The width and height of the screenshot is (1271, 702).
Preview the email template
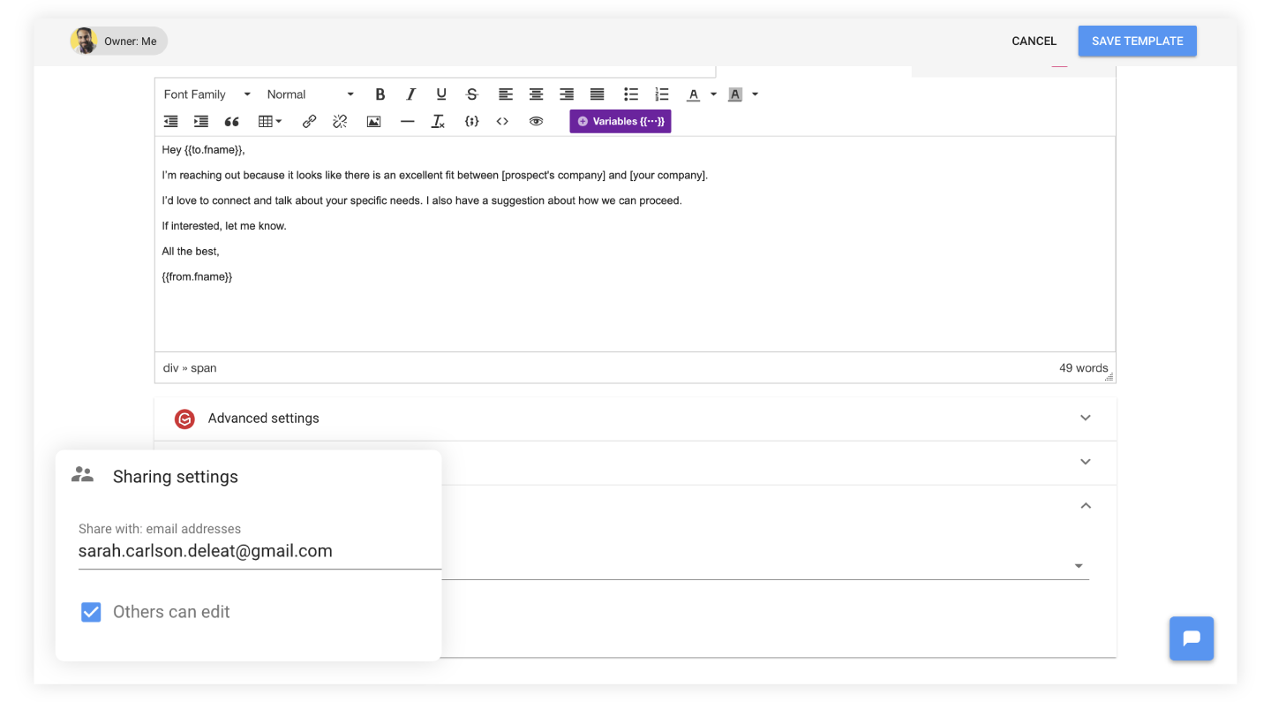(536, 121)
